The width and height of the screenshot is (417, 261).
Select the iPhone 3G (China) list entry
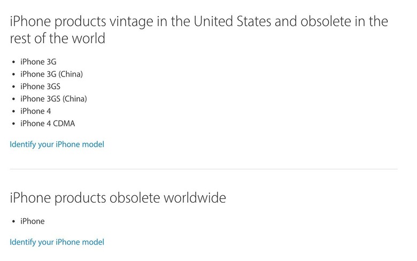(x=52, y=74)
